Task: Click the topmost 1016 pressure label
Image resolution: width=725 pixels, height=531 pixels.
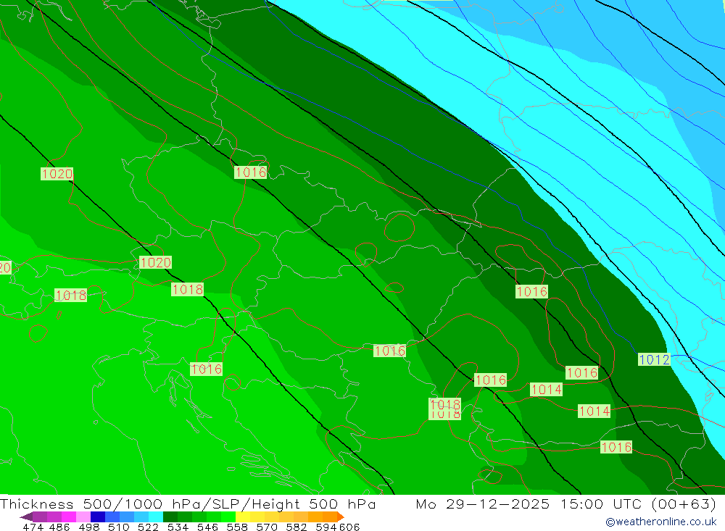Action: [x=251, y=172]
